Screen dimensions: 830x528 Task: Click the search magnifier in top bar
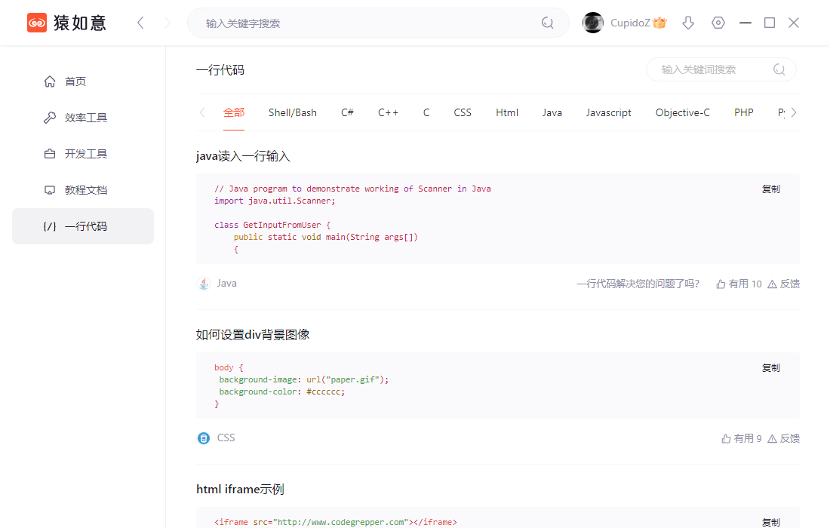click(x=547, y=23)
